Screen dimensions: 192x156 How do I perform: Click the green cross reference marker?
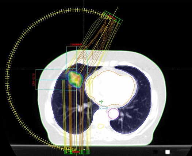tap(101, 101)
